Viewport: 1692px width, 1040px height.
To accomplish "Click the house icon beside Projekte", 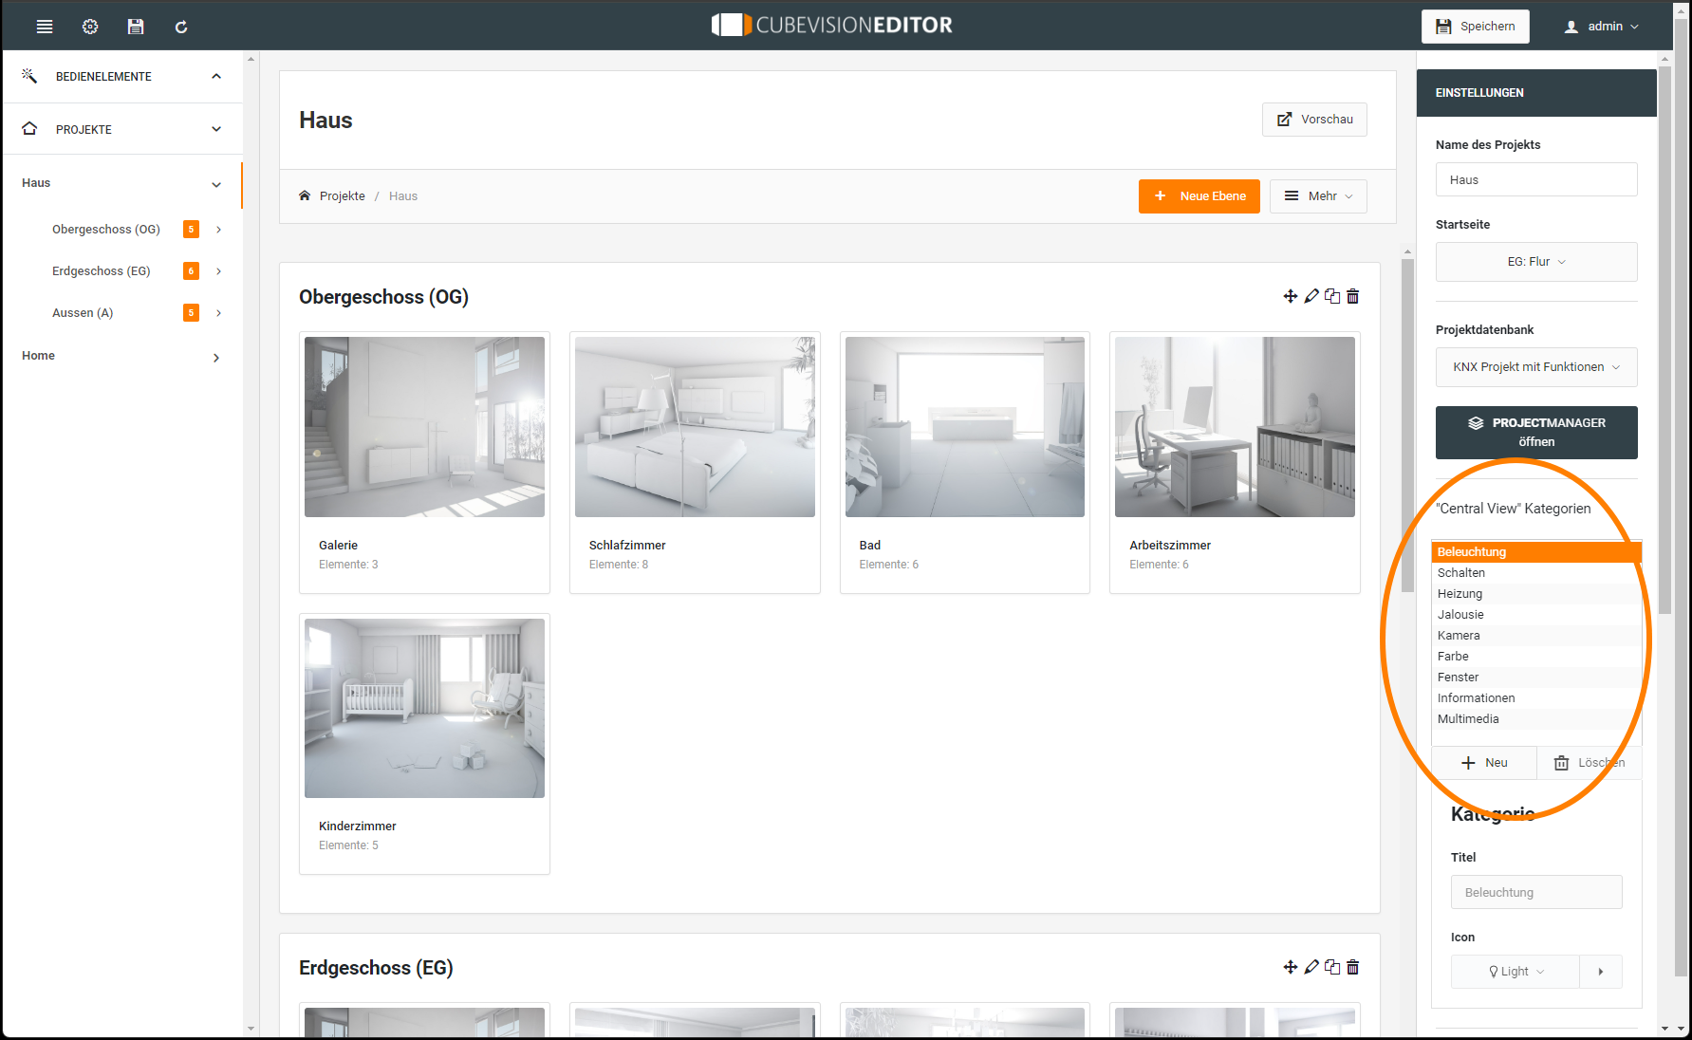I will tap(29, 128).
